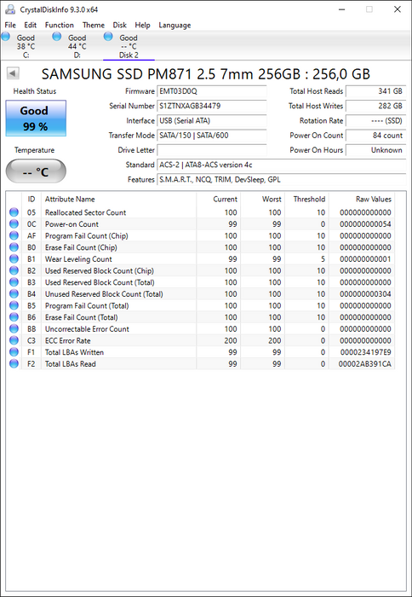Click the Serial Number field
Image resolution: width=412 pixels, height=597 pixels.
pos(212,106)
